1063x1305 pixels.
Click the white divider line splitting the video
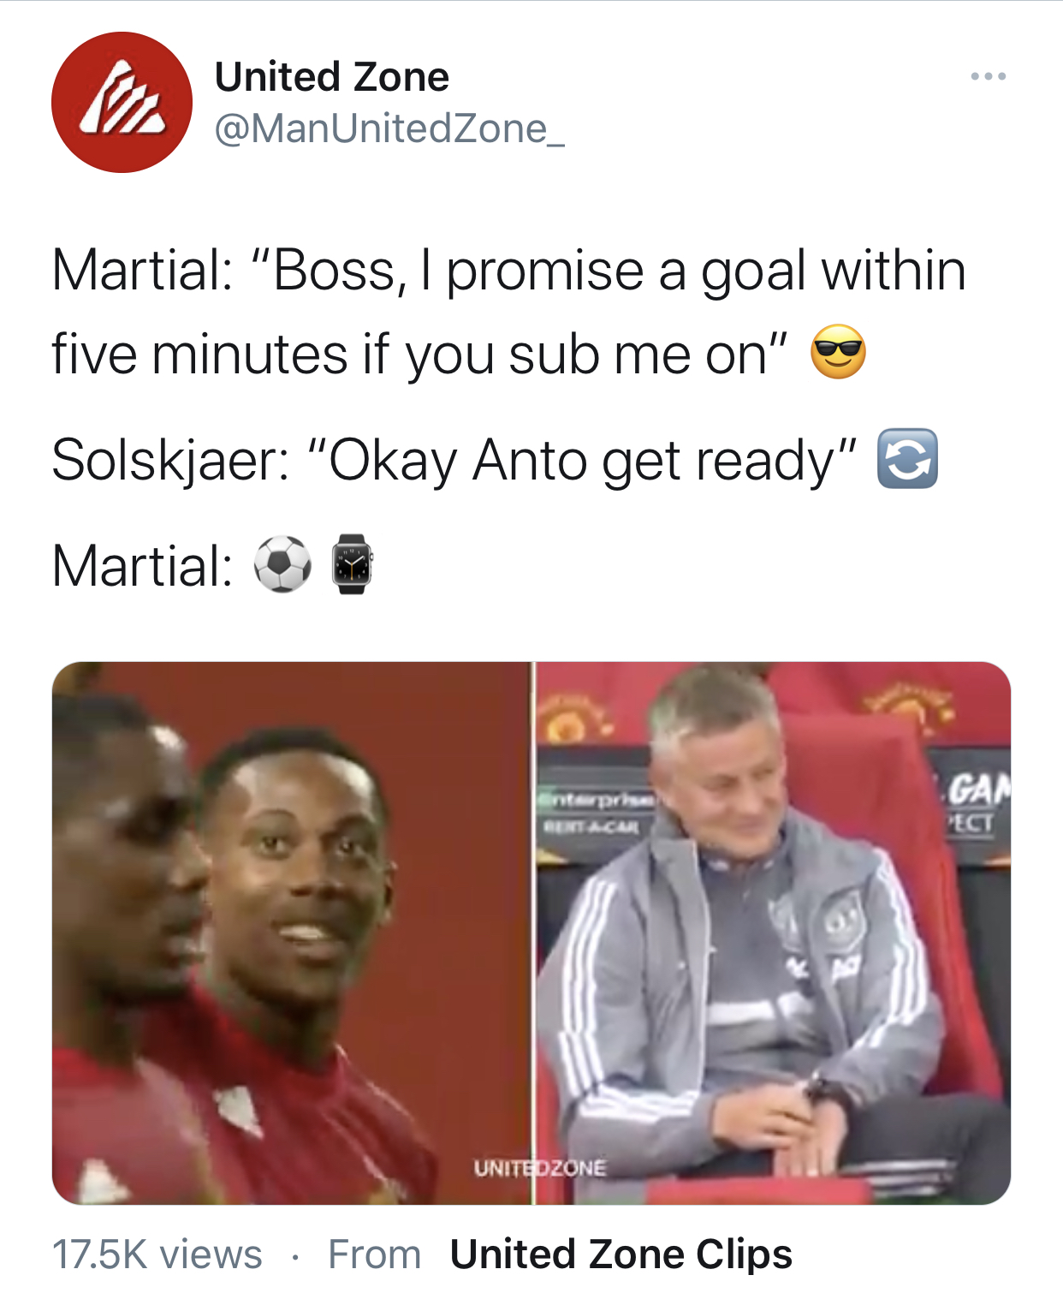pyautogui.click(x=532, y=933)
